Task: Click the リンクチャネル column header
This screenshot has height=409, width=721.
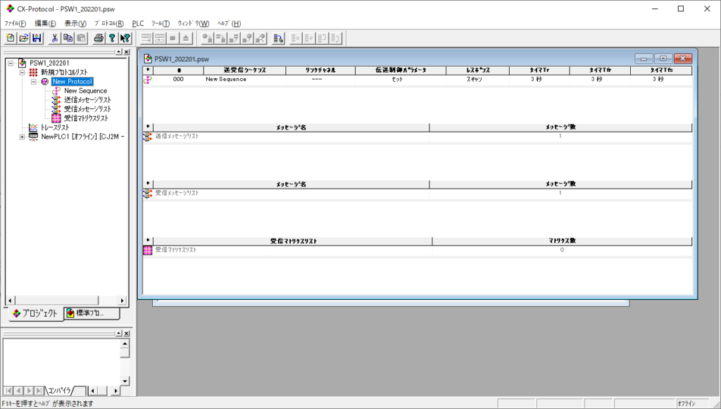Action: click(x=320, y=71)
